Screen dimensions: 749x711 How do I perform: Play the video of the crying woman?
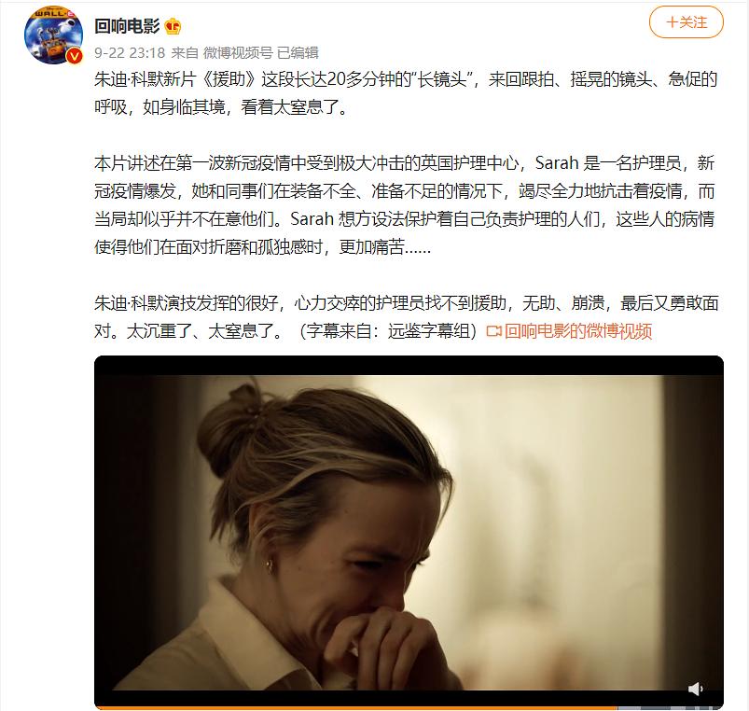(409, 531)
